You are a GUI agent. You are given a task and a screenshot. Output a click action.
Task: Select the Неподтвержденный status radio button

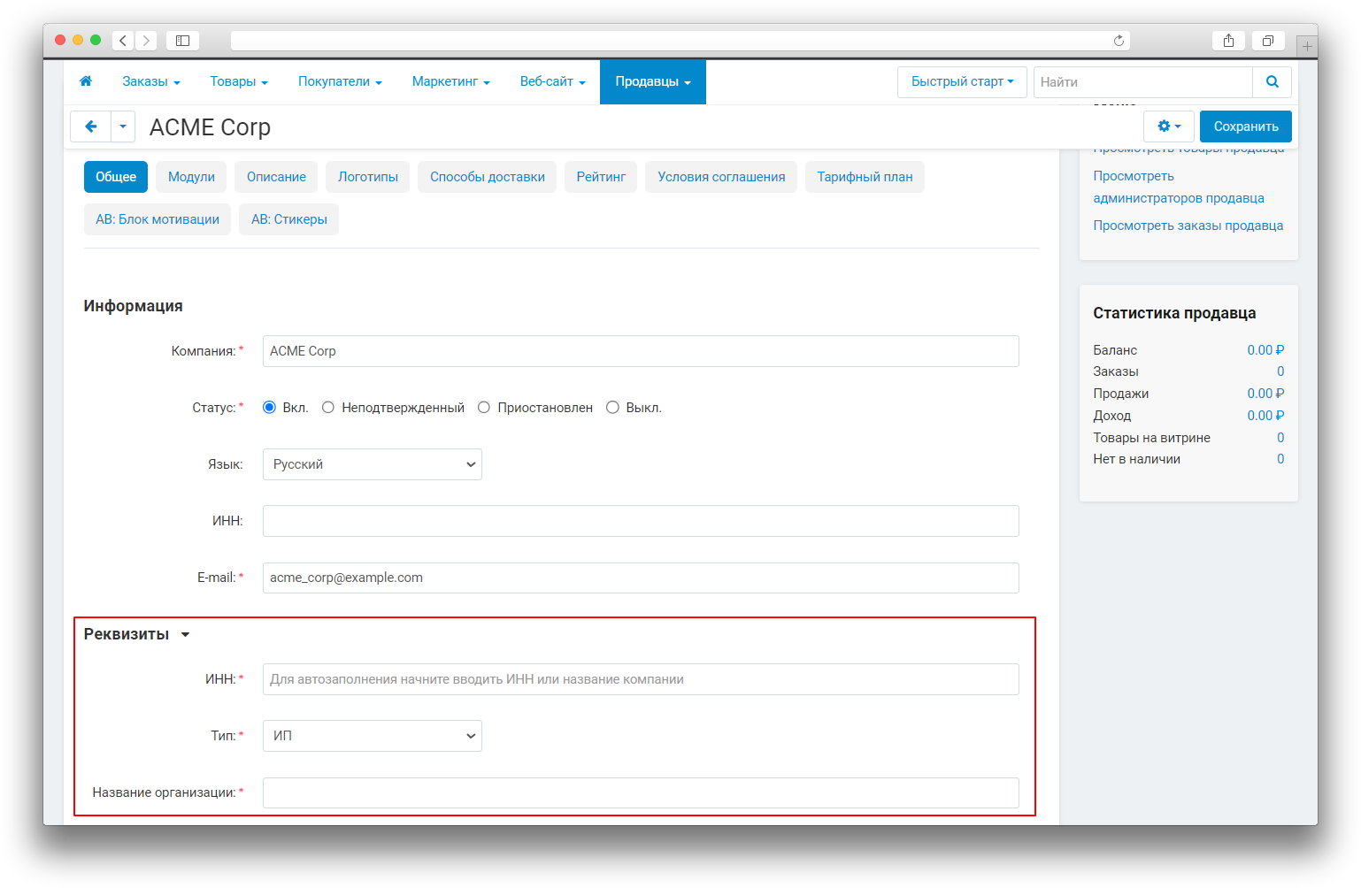click(x=328, y=408)
